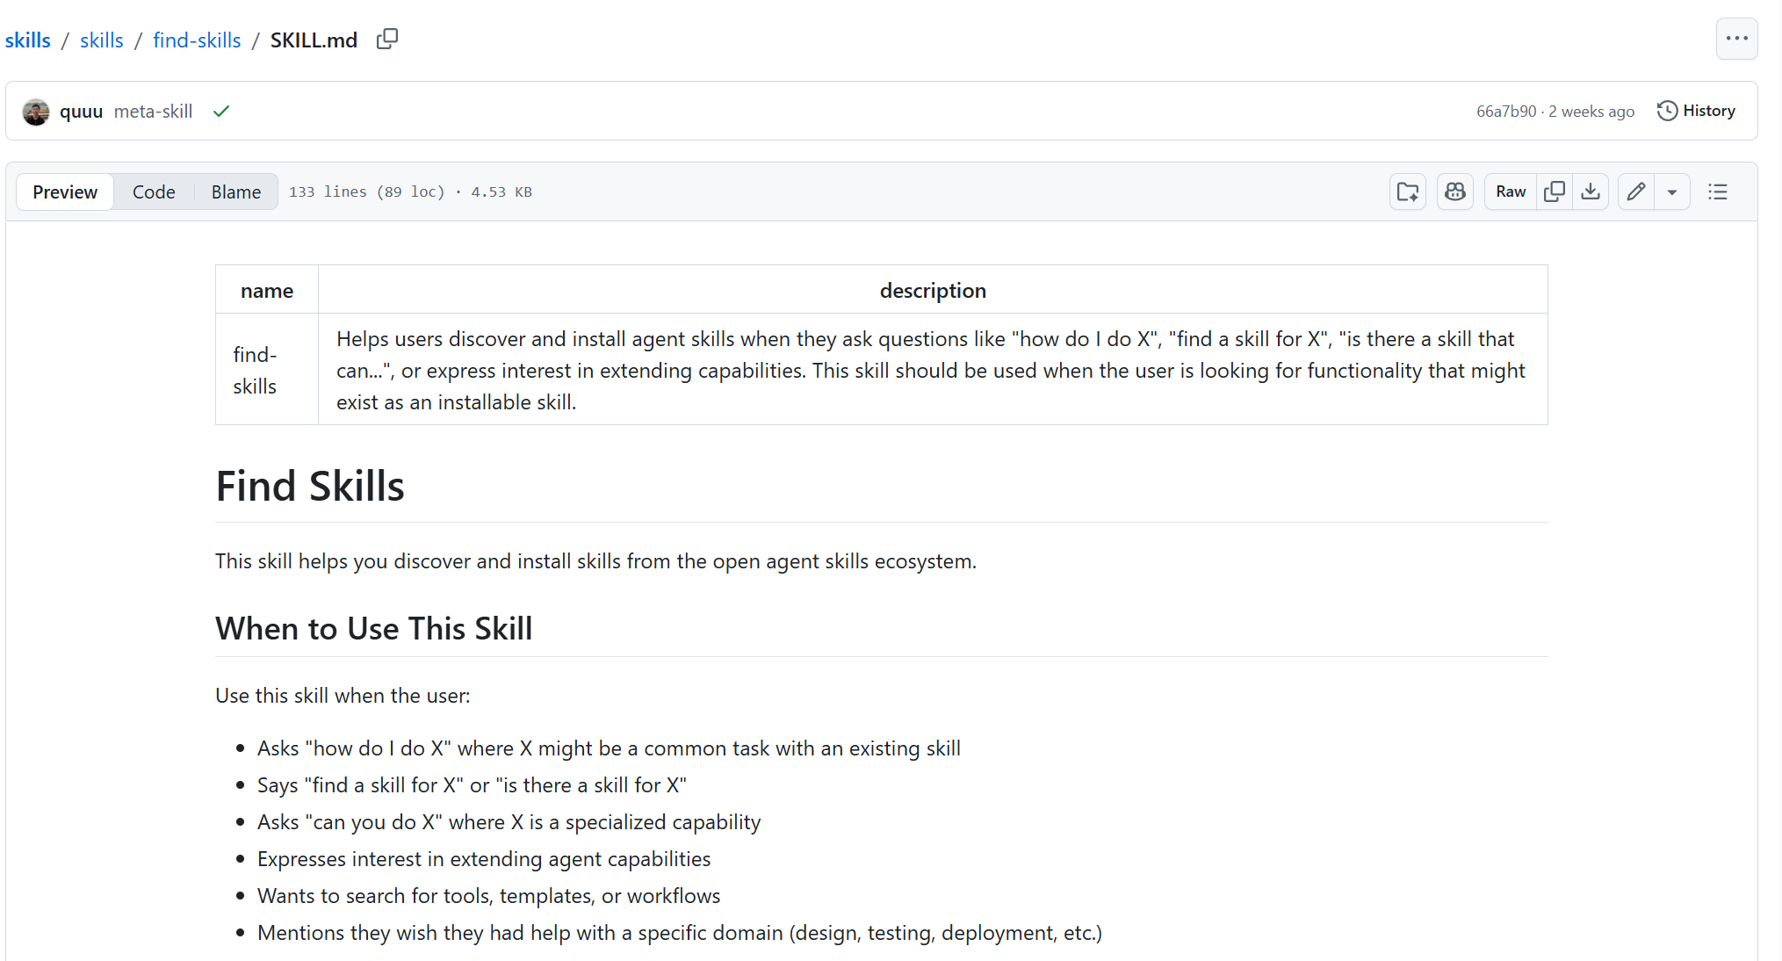The width and height of the screenshot is (1782, 961).
Task: Open file in github.dev symbol icon
Action: (1408, 191)
